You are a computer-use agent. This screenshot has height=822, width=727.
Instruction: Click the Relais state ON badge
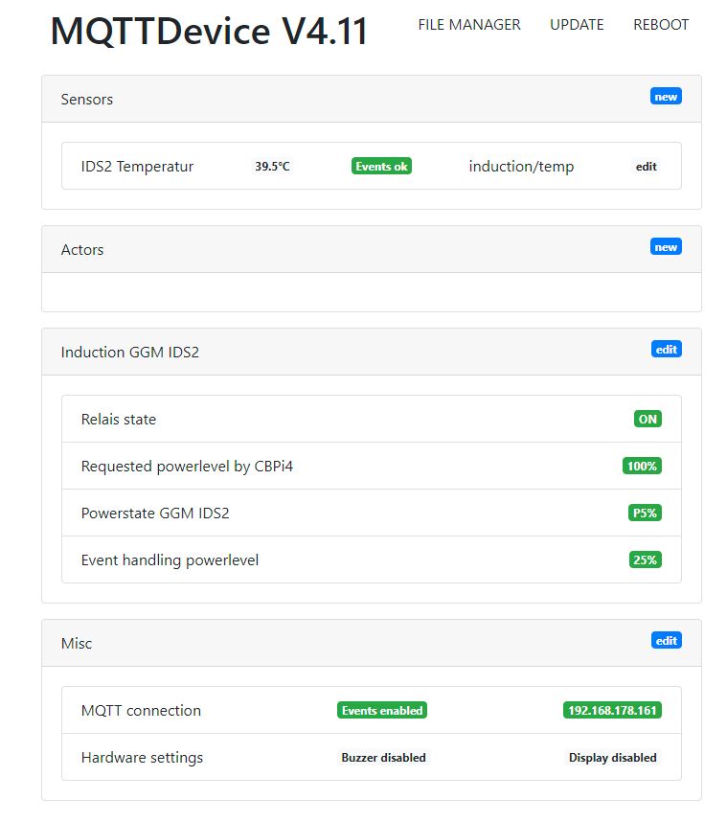tap(647, 420)
